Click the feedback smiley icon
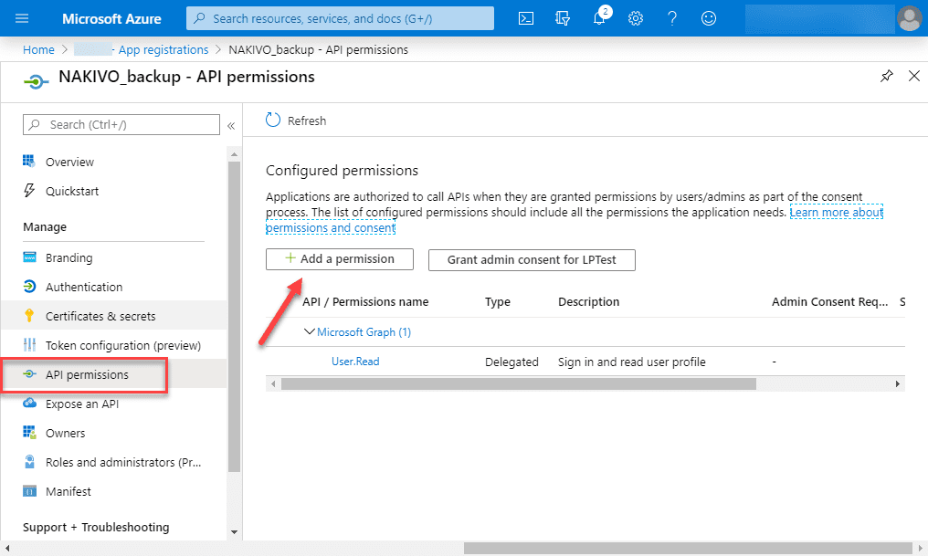Viewport: 928px width, 556px height. coord(709,18)
